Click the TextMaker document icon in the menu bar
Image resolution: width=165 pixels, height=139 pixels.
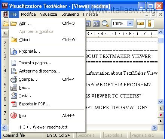(6, 14)
